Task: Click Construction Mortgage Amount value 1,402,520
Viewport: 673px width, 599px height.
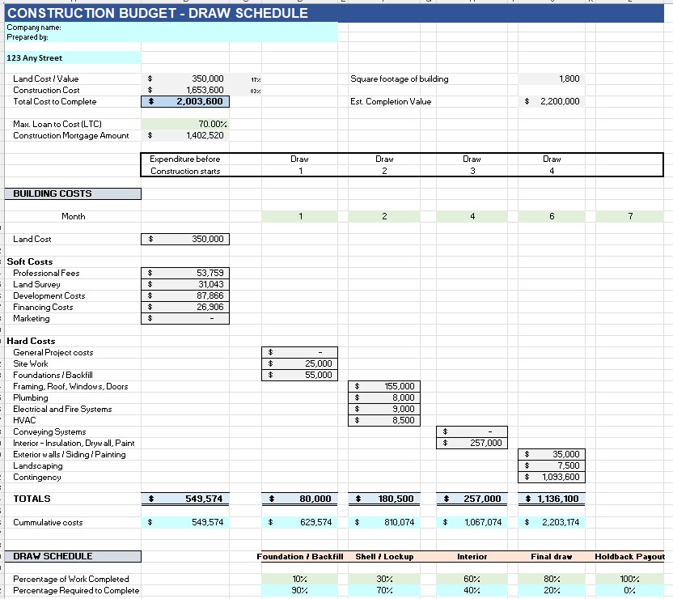Action: click(185, 136)
